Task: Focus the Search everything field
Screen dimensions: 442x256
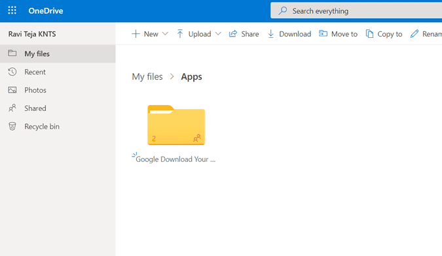Action: (356, 10)
